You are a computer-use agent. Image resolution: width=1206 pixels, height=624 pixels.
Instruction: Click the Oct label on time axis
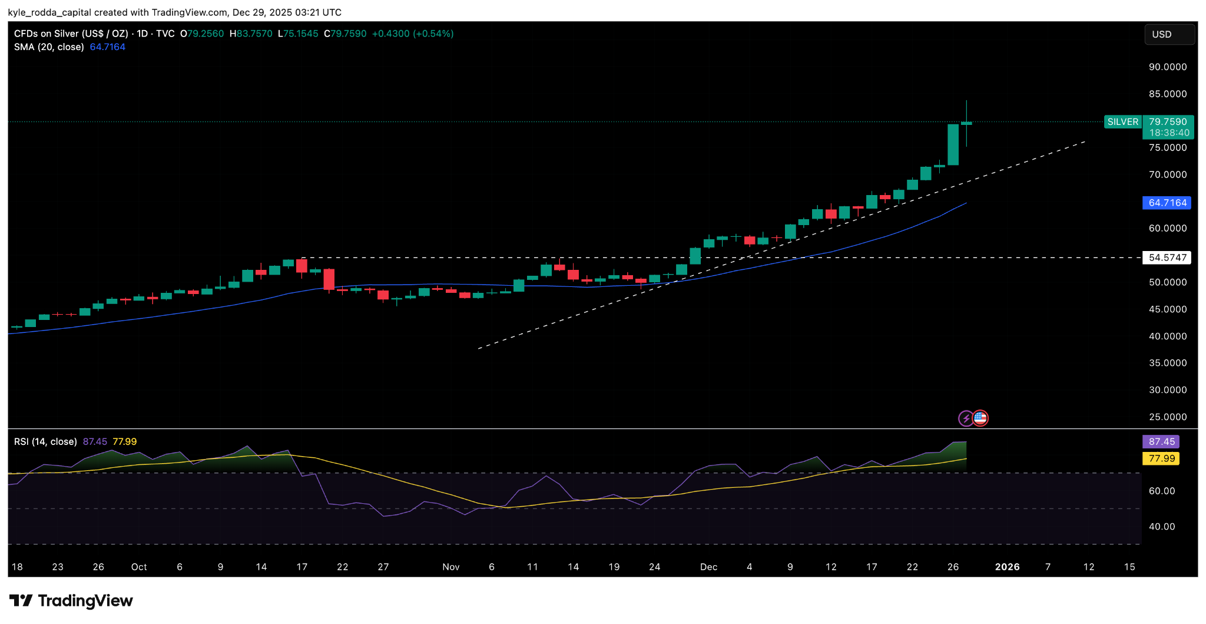tap(139, 567)
